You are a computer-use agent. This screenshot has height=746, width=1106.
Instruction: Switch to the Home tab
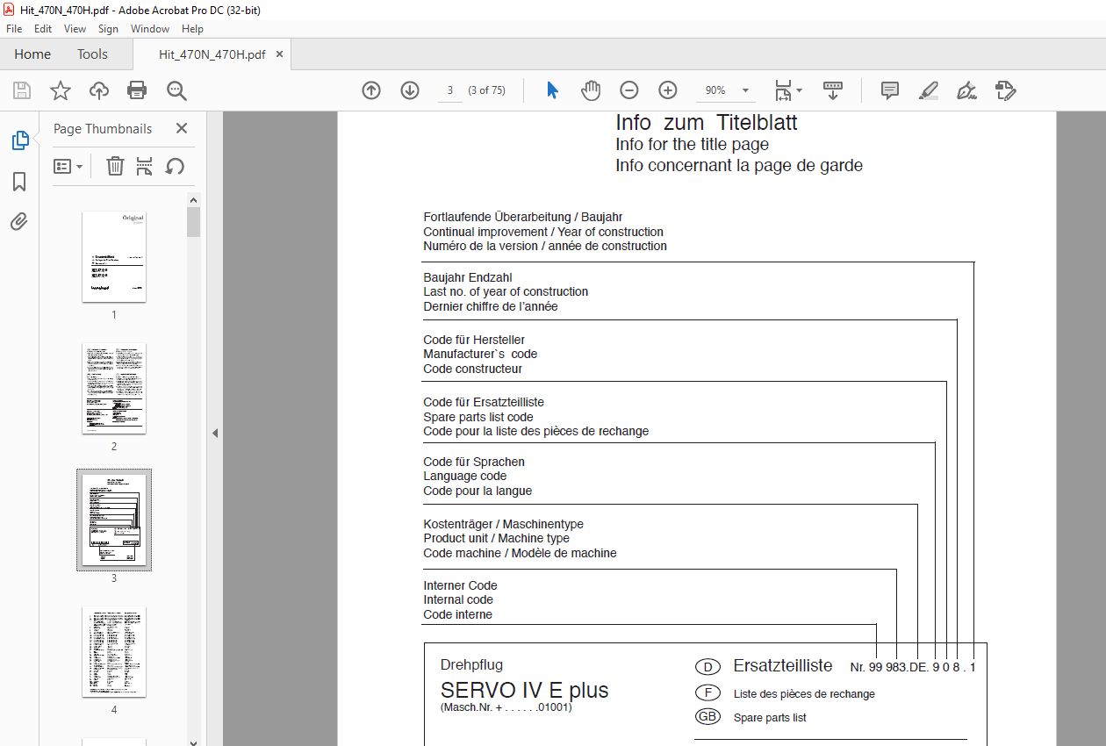pos(32,54)
